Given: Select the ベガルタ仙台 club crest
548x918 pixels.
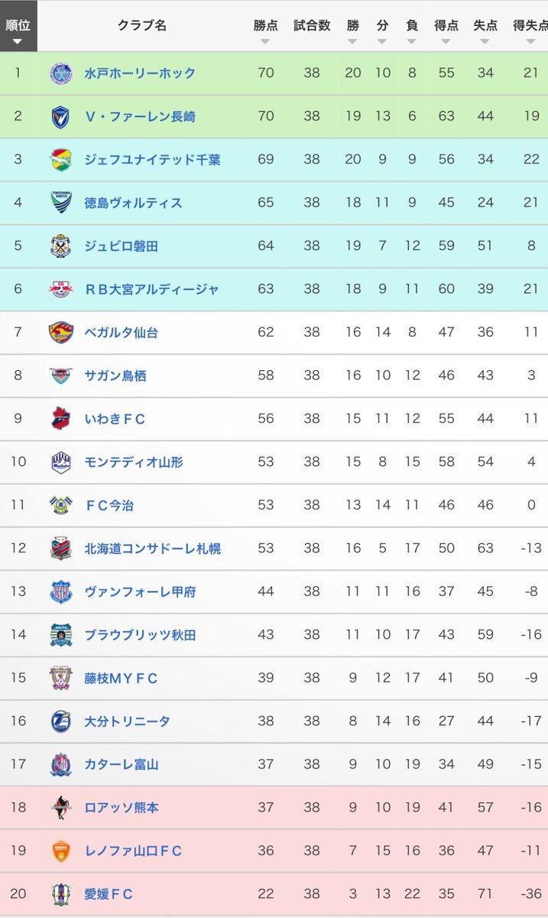Looking at the screenshot, I should pyautogui.click(x=61, y=331).
